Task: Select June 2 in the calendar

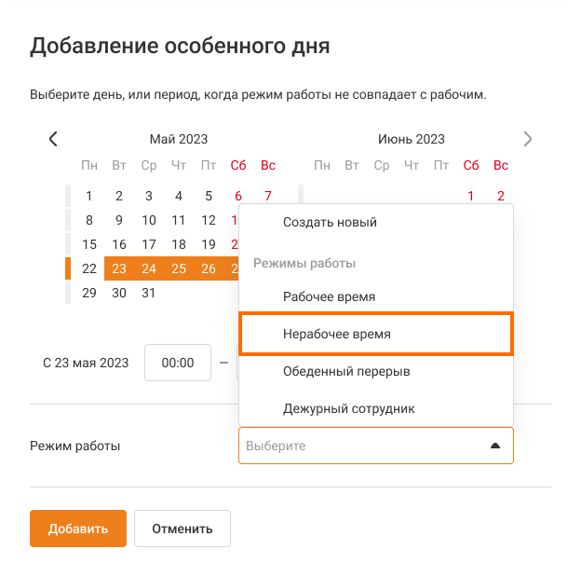Action: (501, 196)
